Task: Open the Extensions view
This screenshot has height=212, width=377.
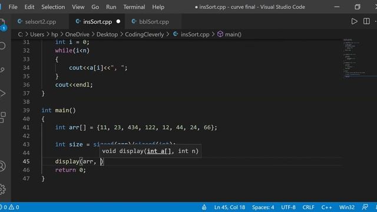Action: (x=2, y=118)
